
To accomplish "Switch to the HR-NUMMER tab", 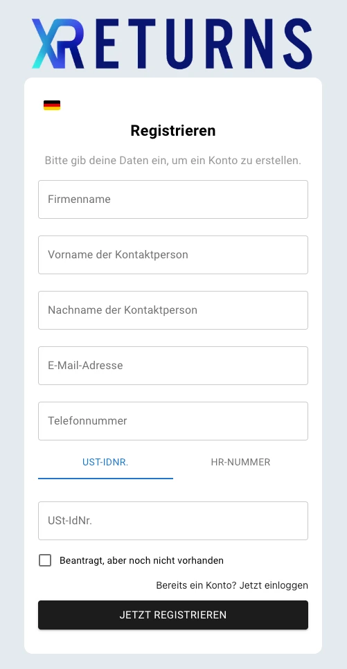I will coord(240,463).
